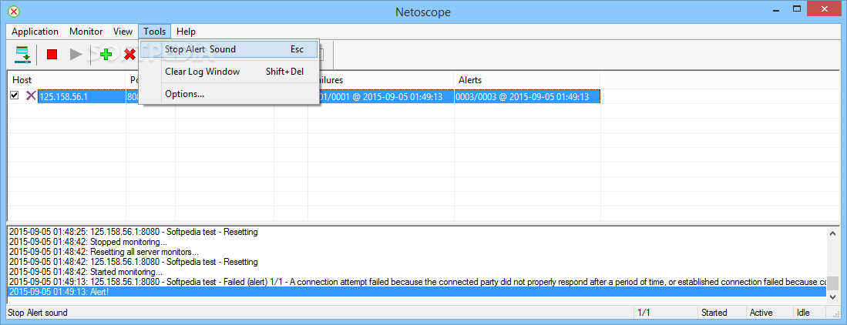The width and height of the screenshot is (847, 325).
Task: Click the Idle status bar panel
Action: click(x=808, y=313)
